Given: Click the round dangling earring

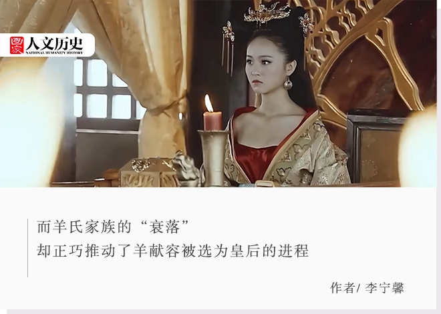Looking at the screenshot, I should (x=288, y=84).
